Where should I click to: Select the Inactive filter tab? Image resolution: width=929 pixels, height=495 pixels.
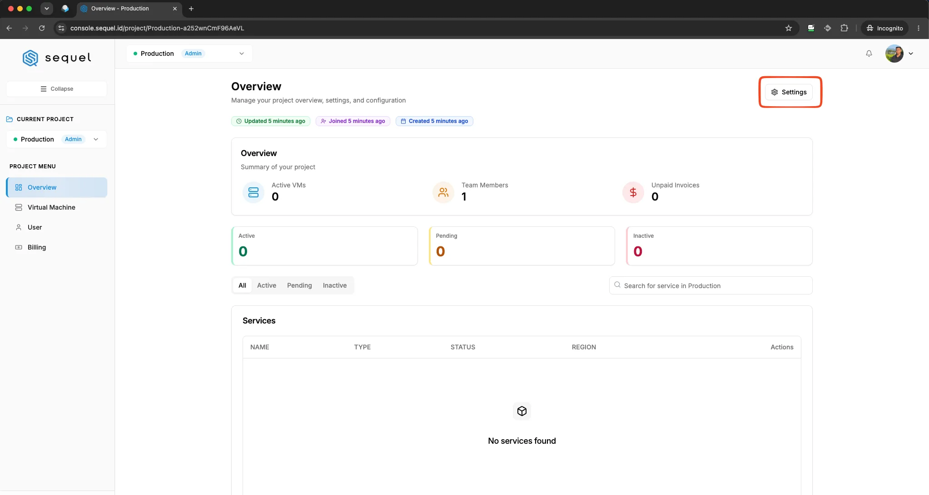tap(335, 285)
